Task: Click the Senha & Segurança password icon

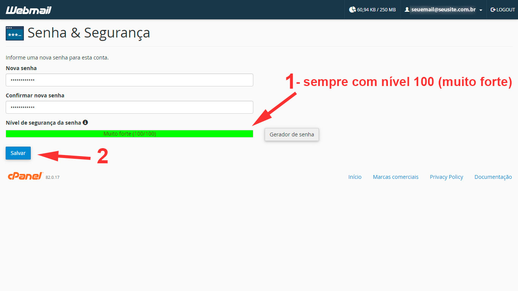Action: pyautogui.click(x=15, y=33)
